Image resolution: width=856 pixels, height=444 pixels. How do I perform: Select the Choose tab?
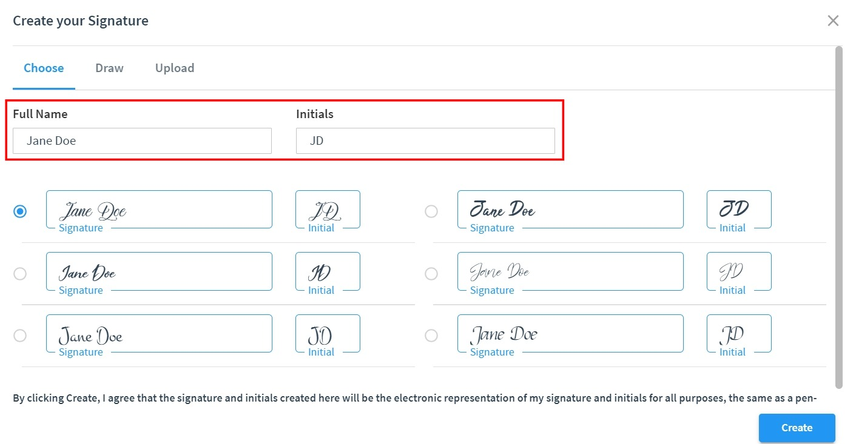click(x=44, y=68)
